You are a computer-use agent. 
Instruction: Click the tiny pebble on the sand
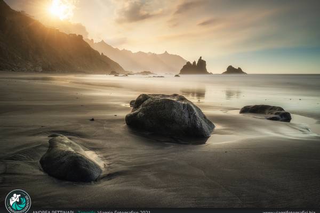tap(92, 119)
